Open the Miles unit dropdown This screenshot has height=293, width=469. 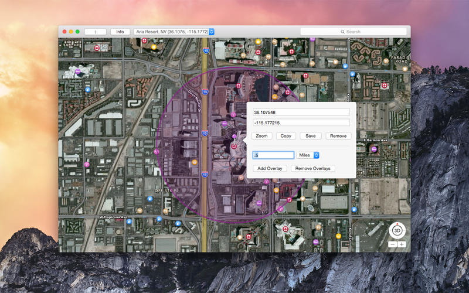pyautogui.click(x=307, y=155)
